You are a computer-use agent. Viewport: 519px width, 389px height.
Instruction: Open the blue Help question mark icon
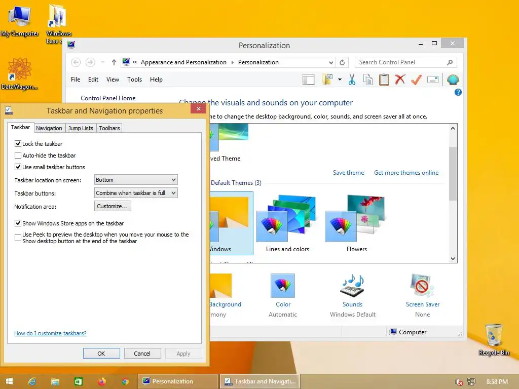458,92
